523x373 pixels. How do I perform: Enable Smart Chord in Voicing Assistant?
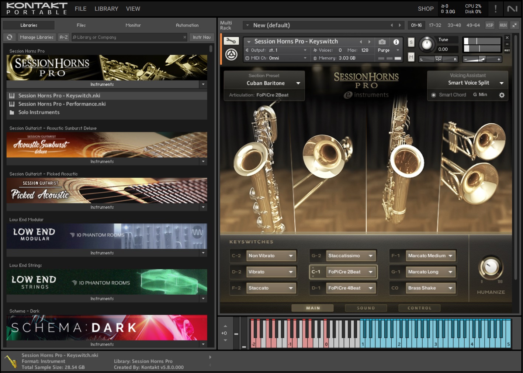pos(434,95)
